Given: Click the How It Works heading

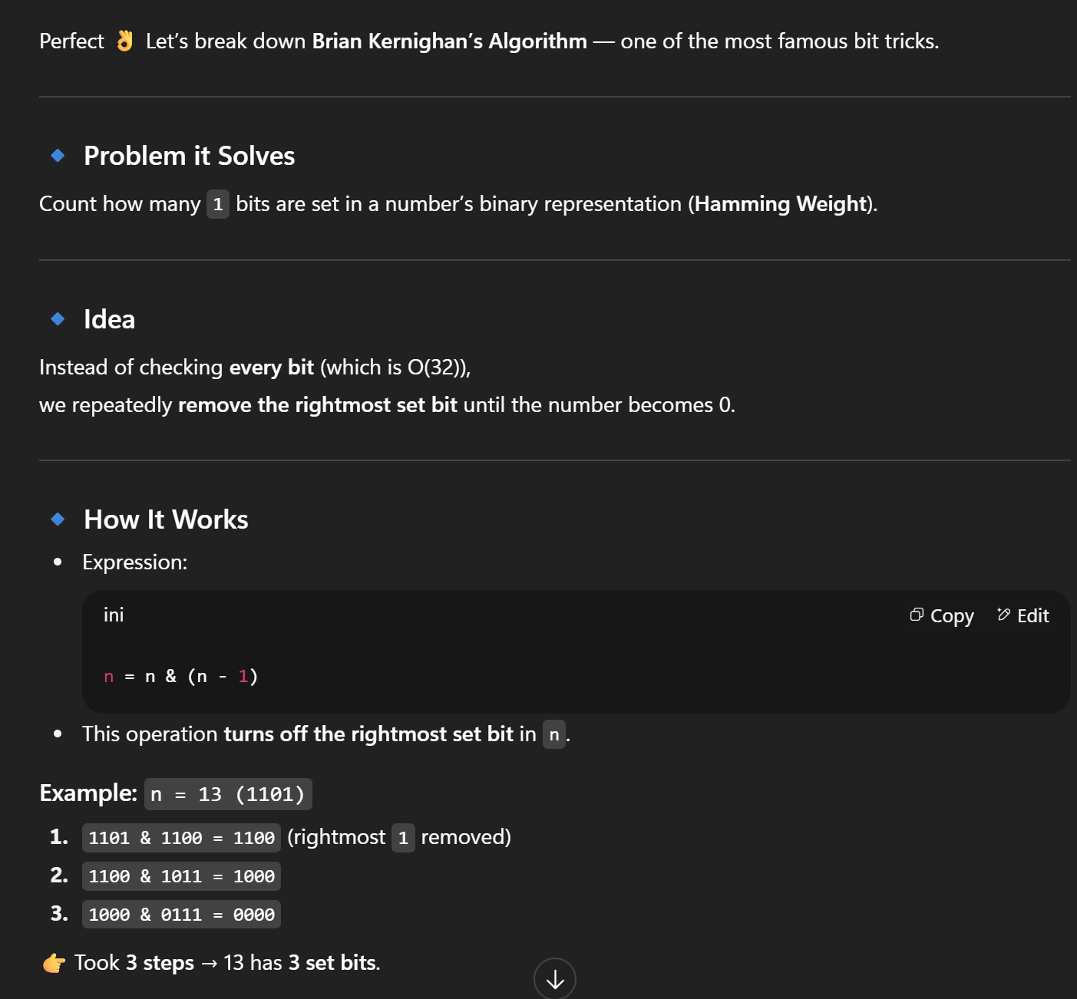Looking at the screenshot, I should [x=166, y=519].
